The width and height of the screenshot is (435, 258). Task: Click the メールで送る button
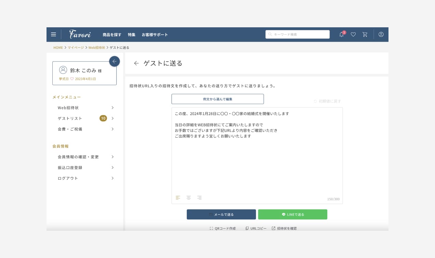221,214
